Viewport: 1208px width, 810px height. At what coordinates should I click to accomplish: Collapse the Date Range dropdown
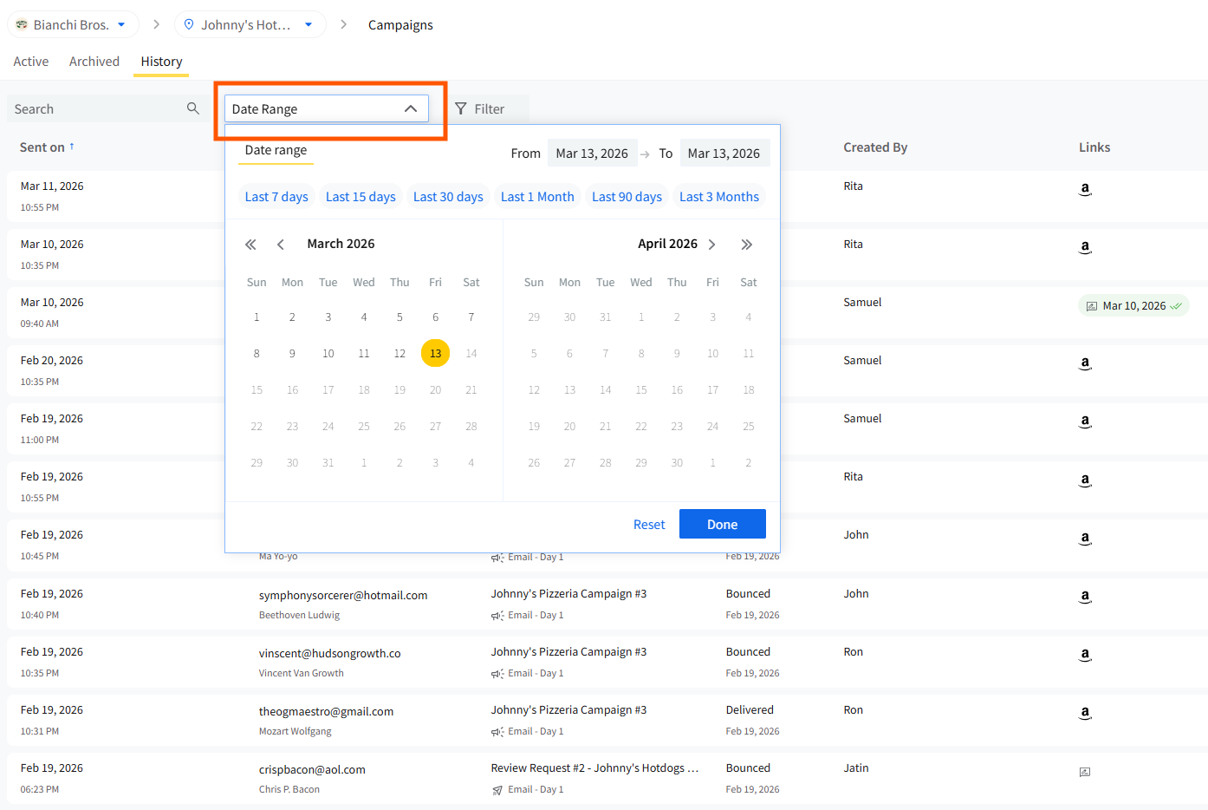(x=411, y=108)
